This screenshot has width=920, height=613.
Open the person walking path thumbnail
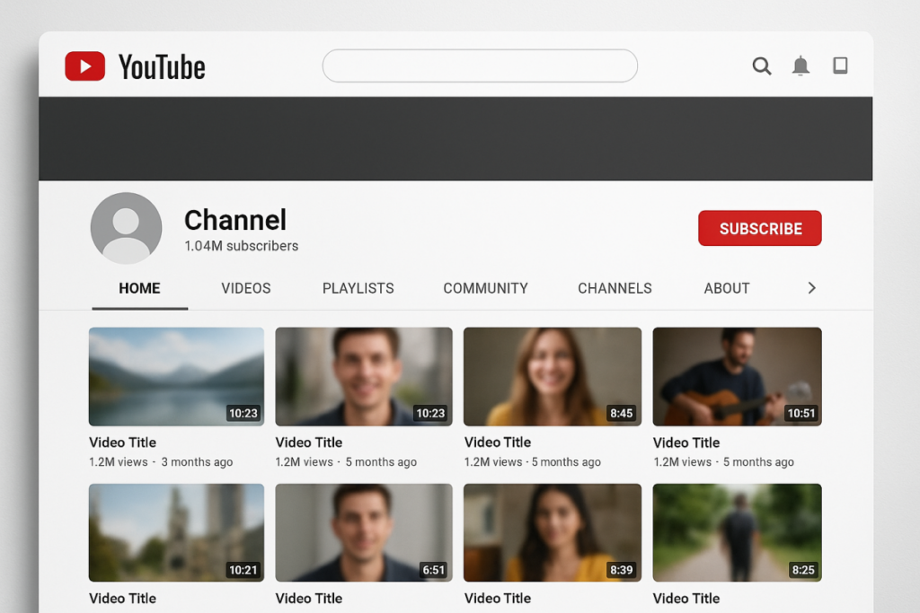click(x=737, y=533)
